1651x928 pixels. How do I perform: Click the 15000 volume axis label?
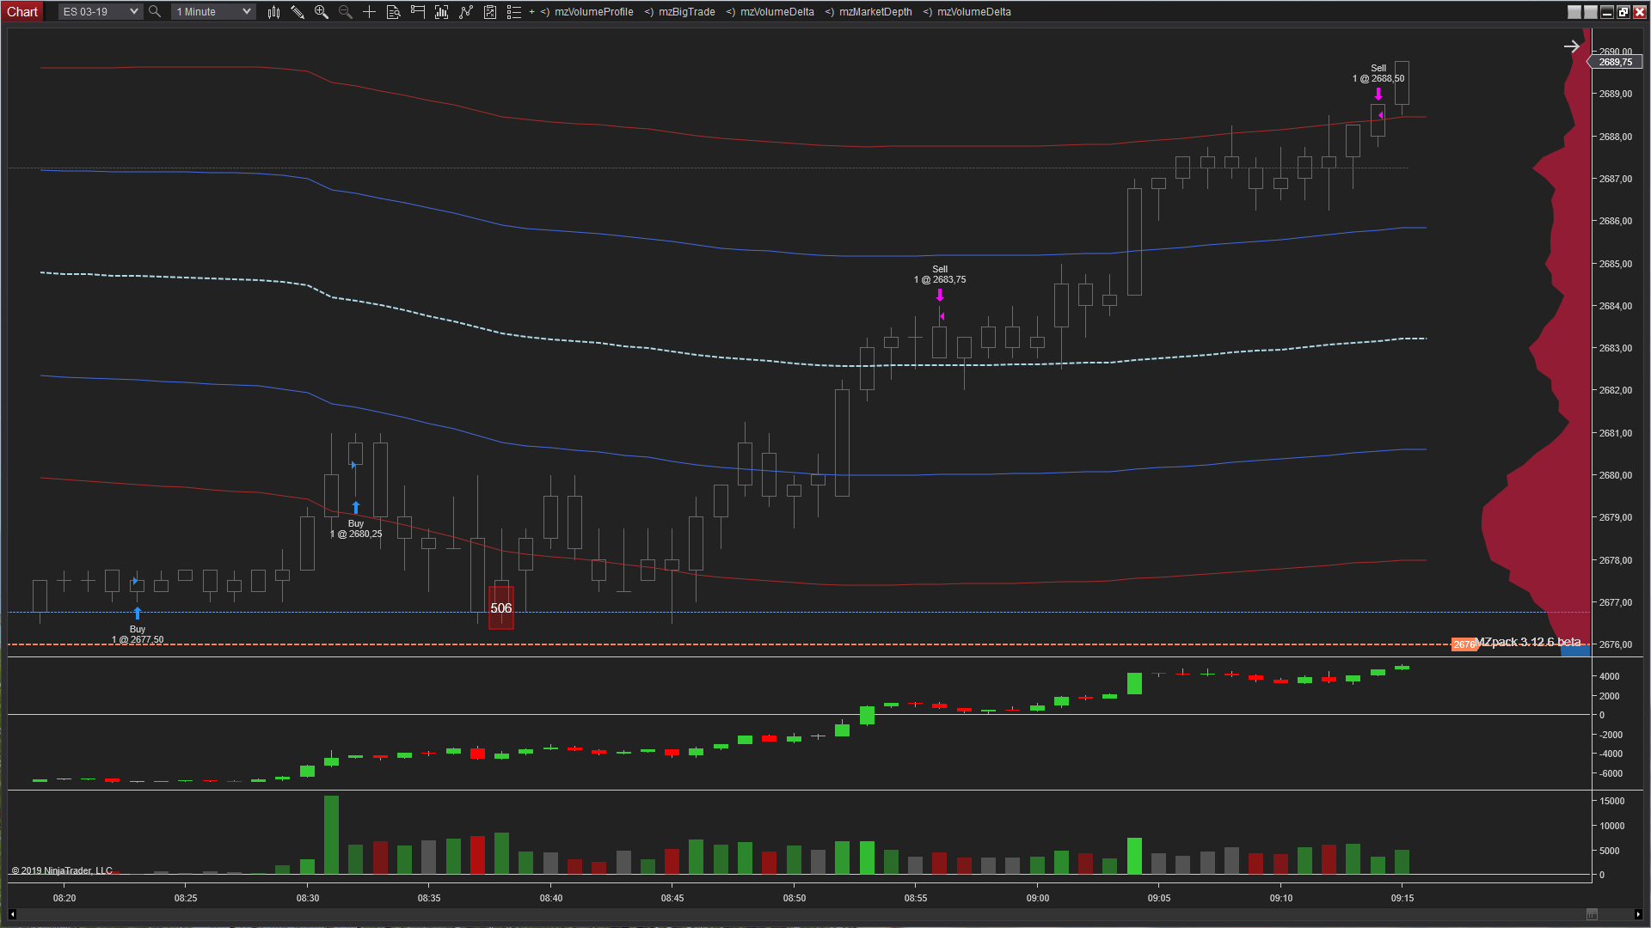click(x=1612, y=801)
